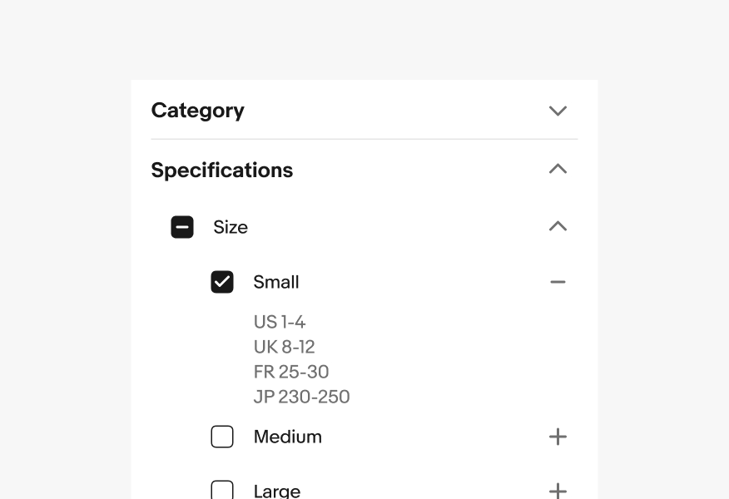Click the Medium label text
Viewport: 729px width, 499px height.
287,437
